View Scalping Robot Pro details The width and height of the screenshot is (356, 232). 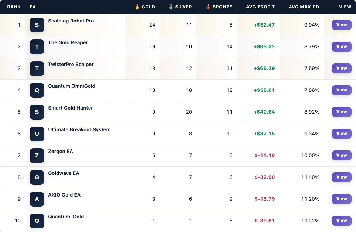342,25
